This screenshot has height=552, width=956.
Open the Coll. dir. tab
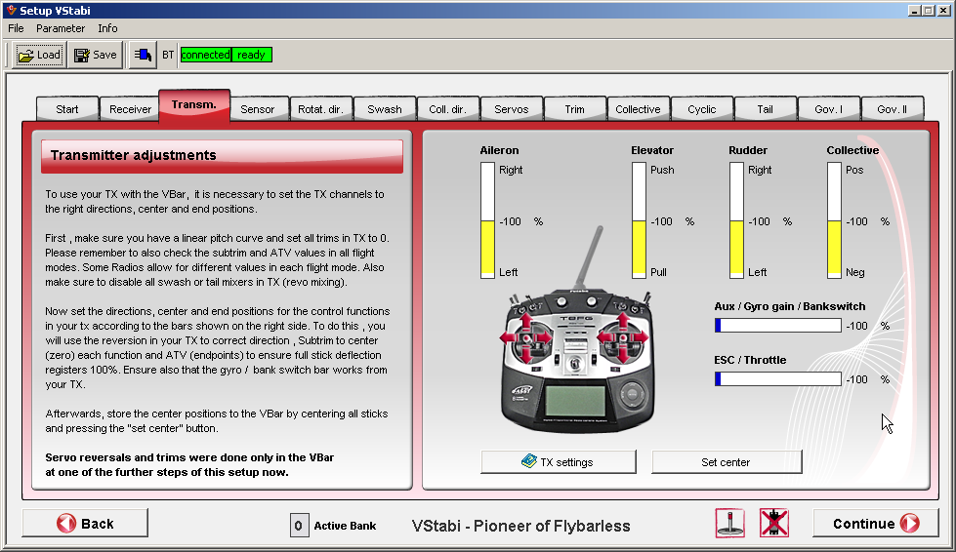pos(447,109)
